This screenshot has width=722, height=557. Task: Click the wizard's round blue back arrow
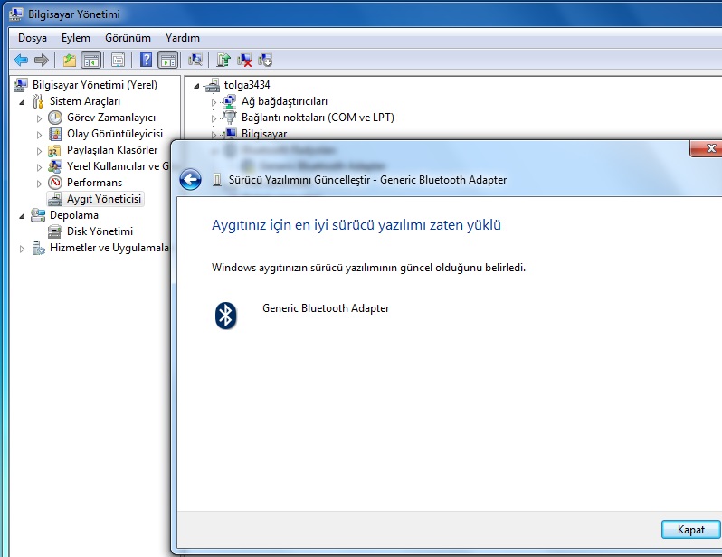coord(190,180)
